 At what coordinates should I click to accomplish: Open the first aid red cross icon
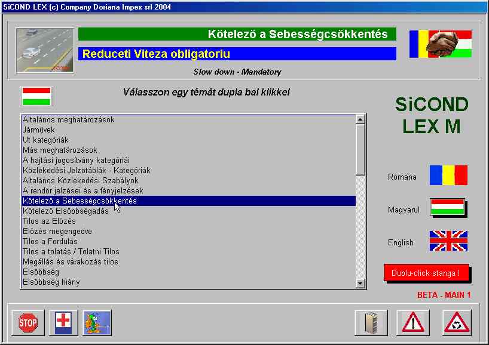(x=63, y=323)
